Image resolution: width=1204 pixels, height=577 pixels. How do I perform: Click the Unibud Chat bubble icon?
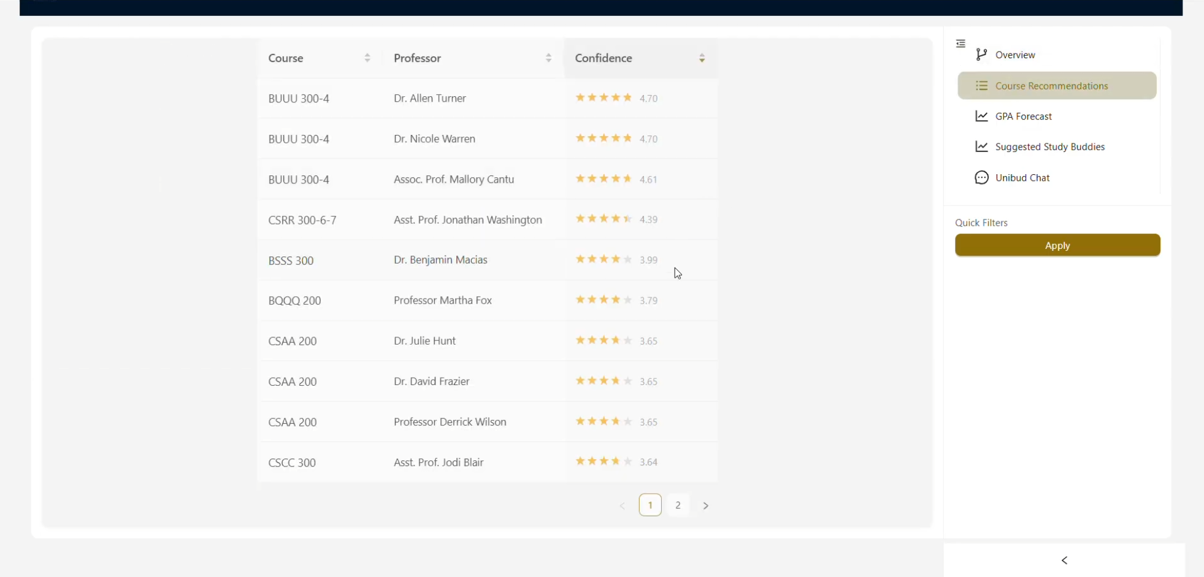(x=981, y=178)
